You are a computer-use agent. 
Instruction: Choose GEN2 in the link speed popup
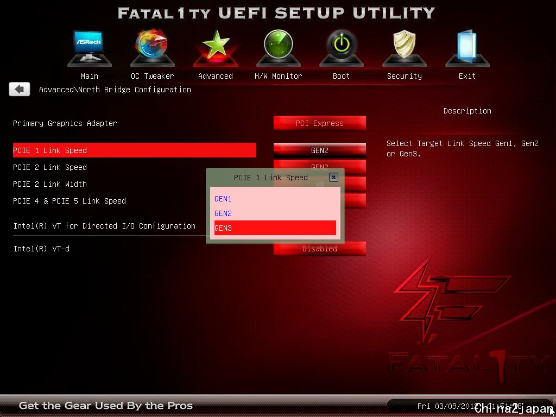275,213
